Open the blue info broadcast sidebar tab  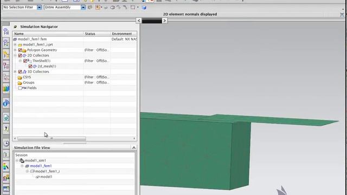pos(6,103)
